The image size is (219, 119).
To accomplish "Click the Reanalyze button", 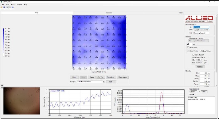I will click(x=123, y=77).
